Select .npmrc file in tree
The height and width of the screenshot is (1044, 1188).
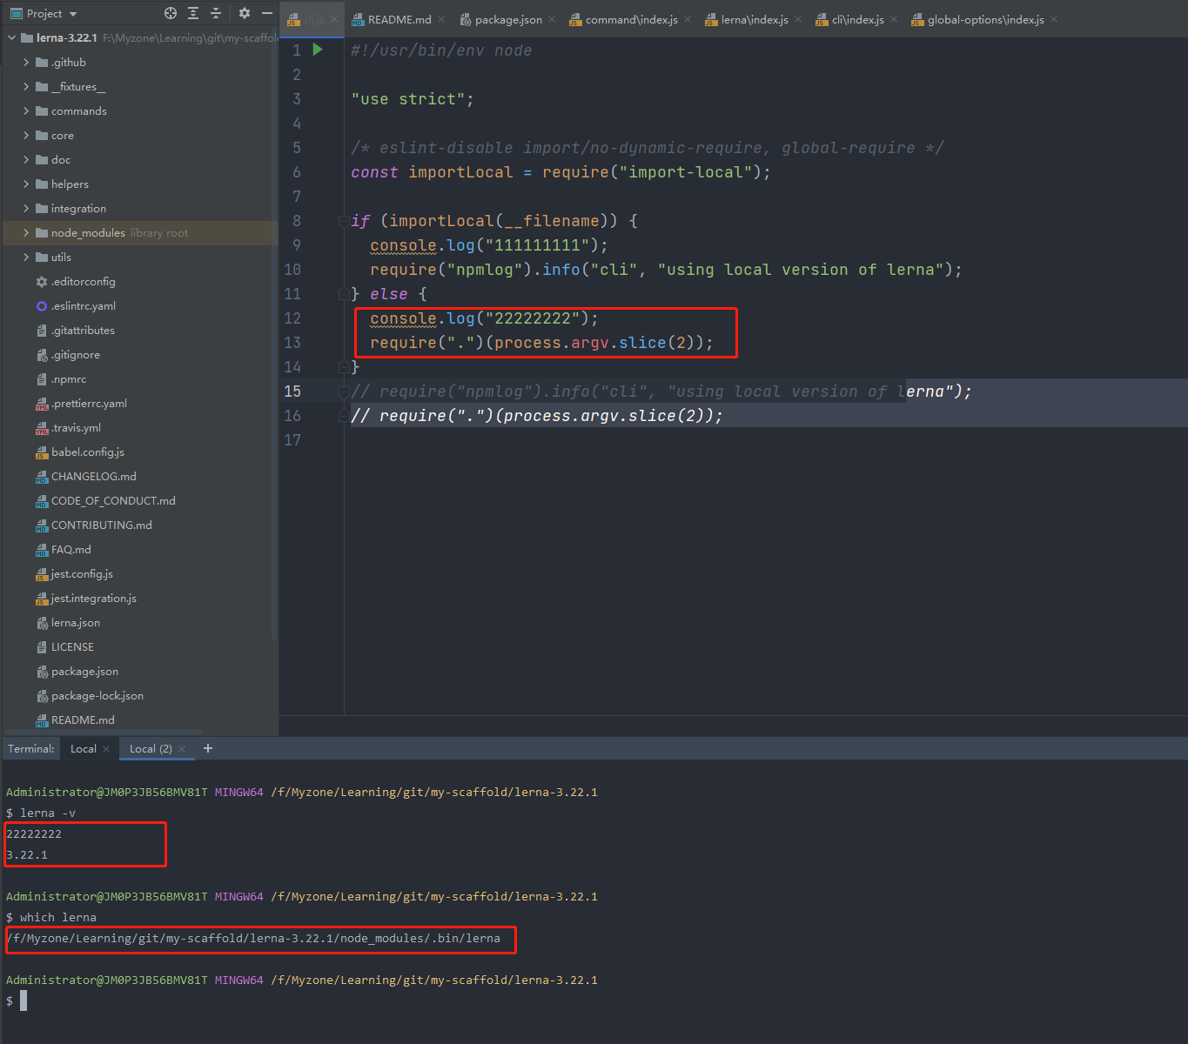(61, 378)
